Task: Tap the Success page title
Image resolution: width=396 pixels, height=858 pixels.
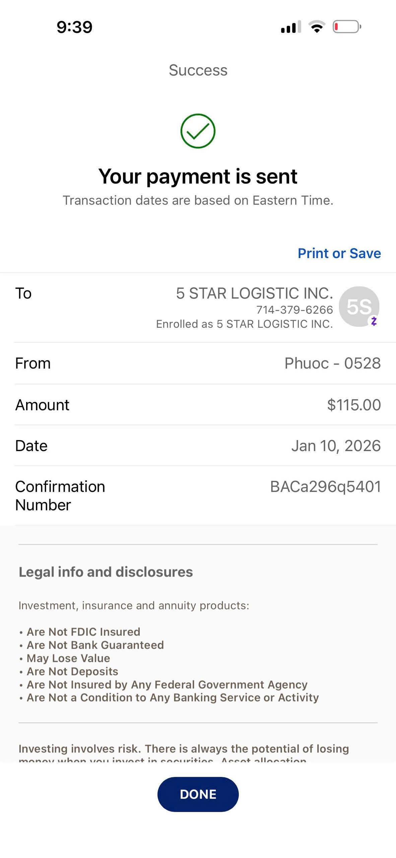Action: click(x=198, y=70)
